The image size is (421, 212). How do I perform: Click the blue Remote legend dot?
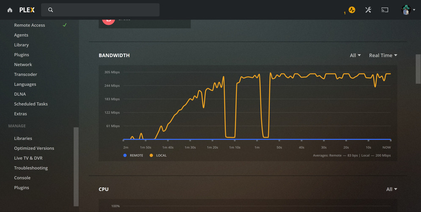point(125,155)
